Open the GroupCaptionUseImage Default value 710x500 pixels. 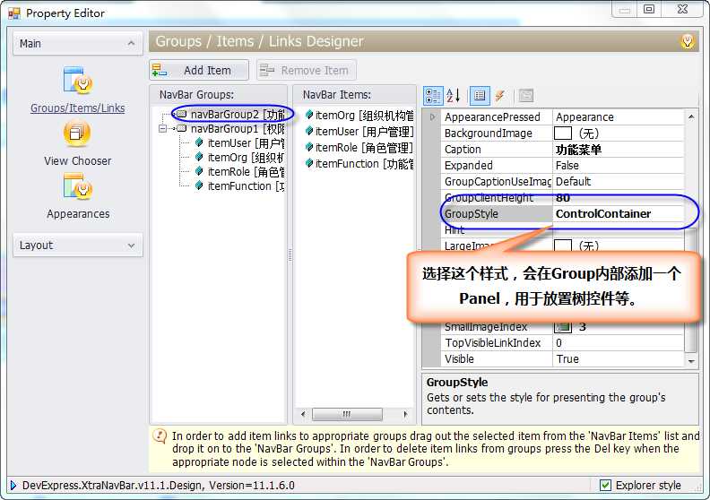click(618, 181)
